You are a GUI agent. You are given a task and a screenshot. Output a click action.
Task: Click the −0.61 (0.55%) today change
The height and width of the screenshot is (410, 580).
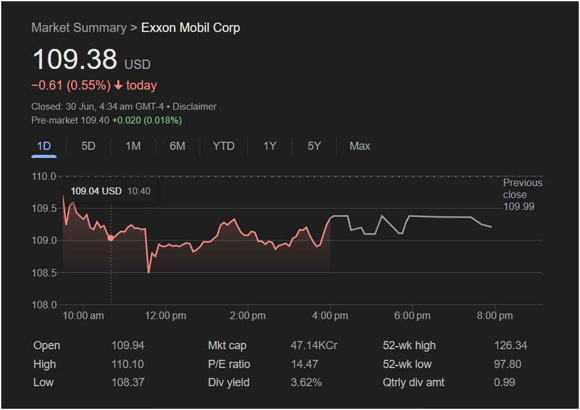(x=94, y=85)
